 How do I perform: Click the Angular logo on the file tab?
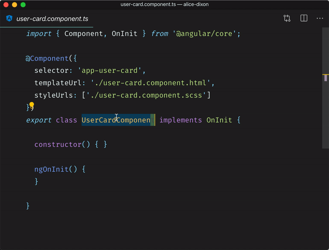click(9, 18)
